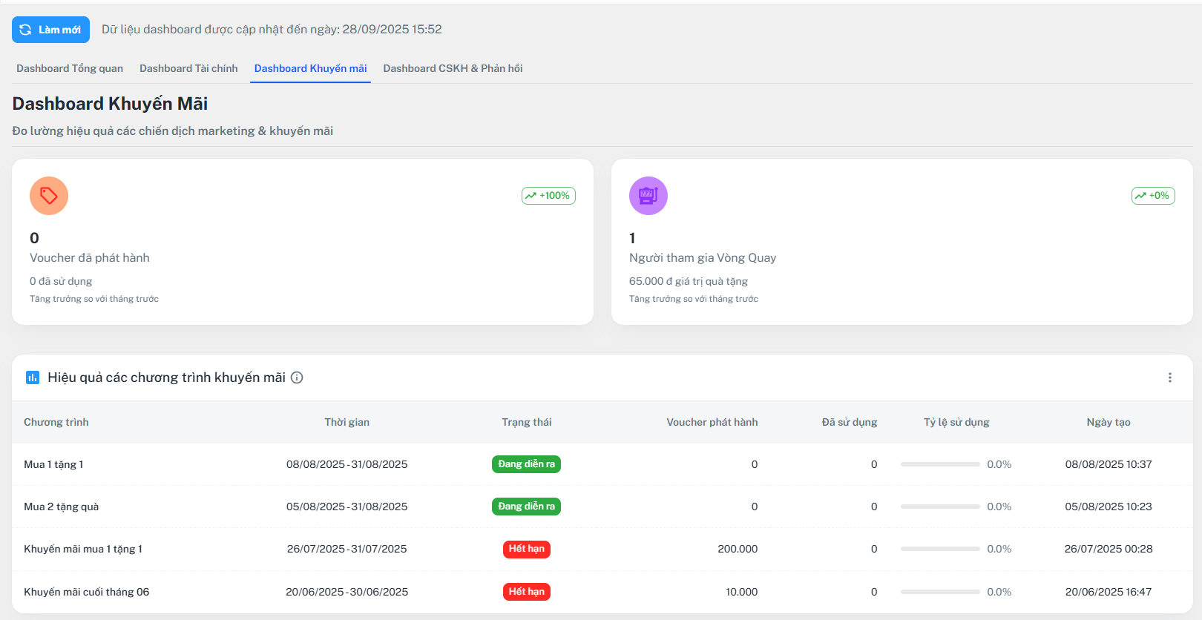Select the Mua 1 tặng 1 program name
The height and width of the screenshot is (620, 1202).
[x=53, y=464]
